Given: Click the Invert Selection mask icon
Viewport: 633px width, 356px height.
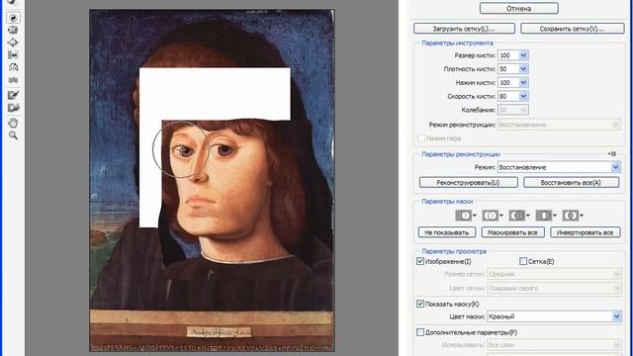Looking at the screenshot, I should point(573,216).
